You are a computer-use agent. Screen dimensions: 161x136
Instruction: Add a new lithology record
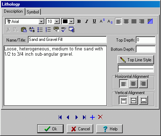[x=92, y=117]
